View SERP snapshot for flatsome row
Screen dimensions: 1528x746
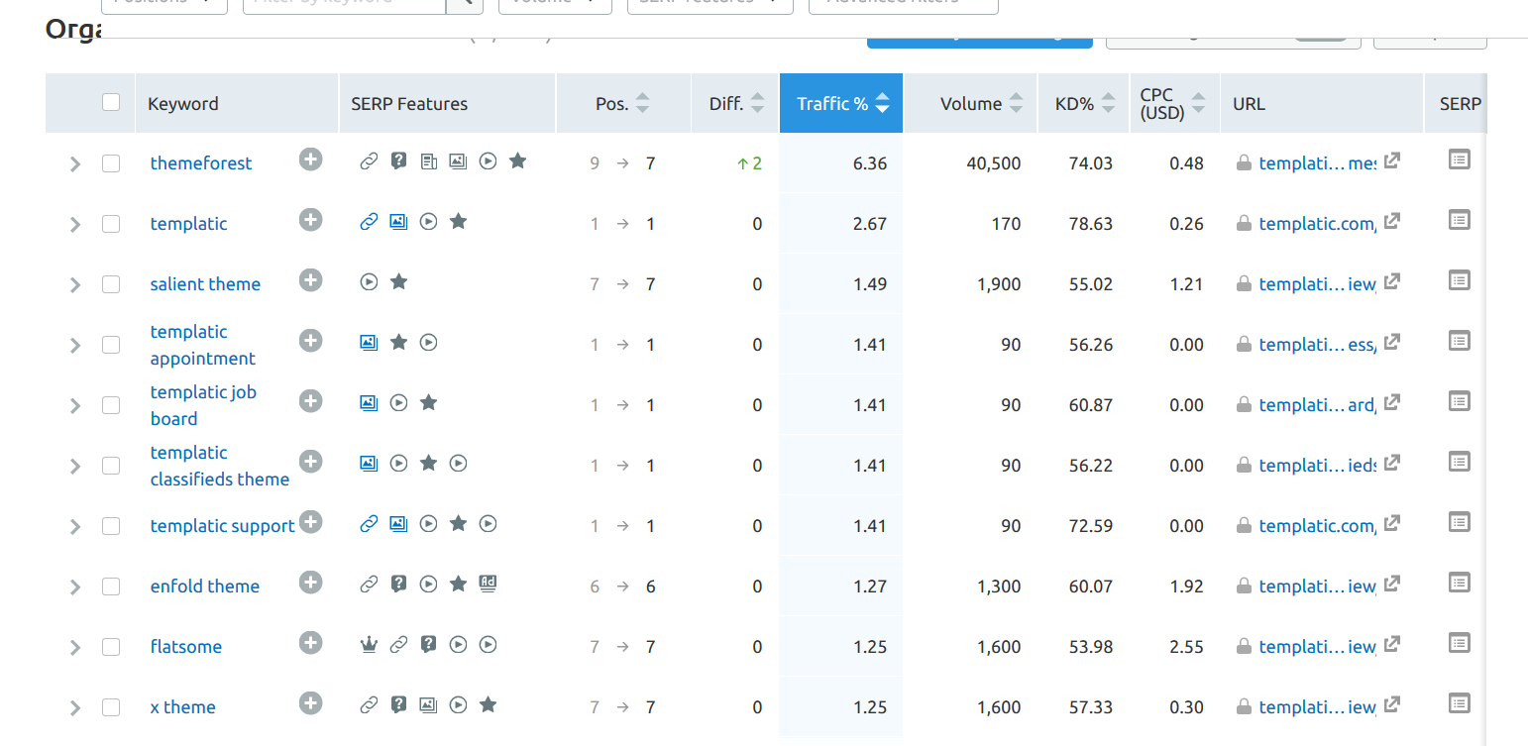[1459, 643]
